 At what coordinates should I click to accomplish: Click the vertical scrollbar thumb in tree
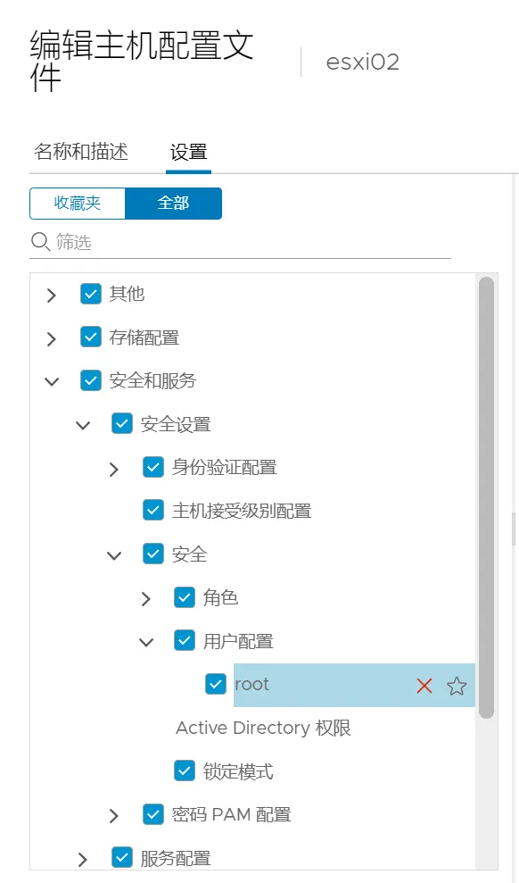coord(486,497)
